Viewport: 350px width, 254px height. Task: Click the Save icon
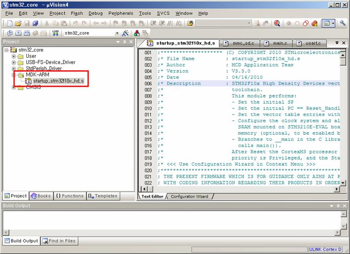(x=27, y=23)
